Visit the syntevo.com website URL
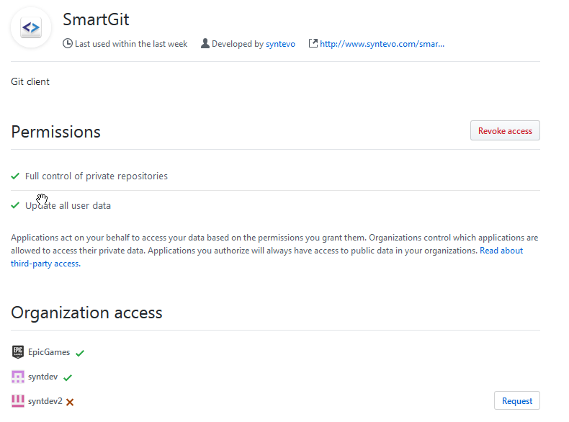This screenshot has height=422, width=569. click(x=382, y=44)
